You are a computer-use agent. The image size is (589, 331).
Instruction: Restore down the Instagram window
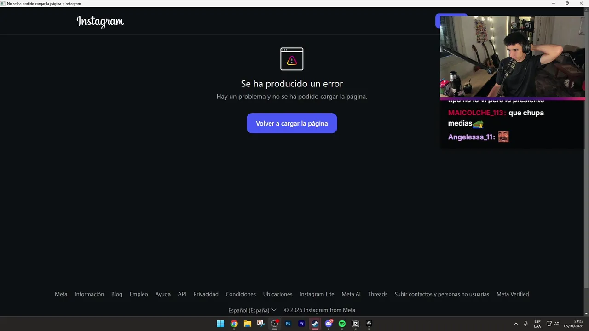567,3
